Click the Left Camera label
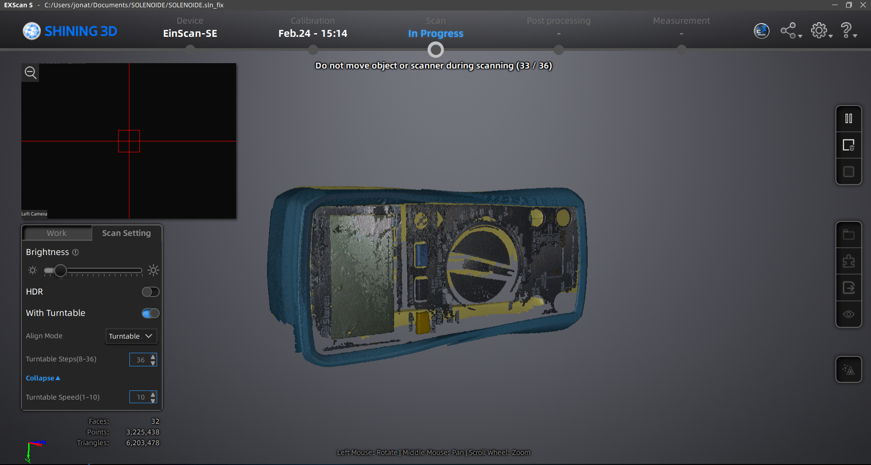Viewport: 871px width, 465px height. pos(34,214)
